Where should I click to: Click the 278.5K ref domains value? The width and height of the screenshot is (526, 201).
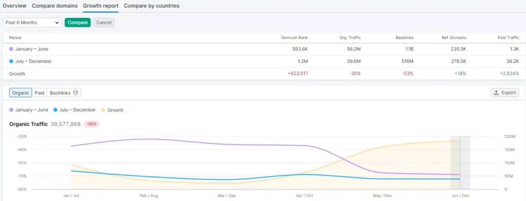coord(459,61)
